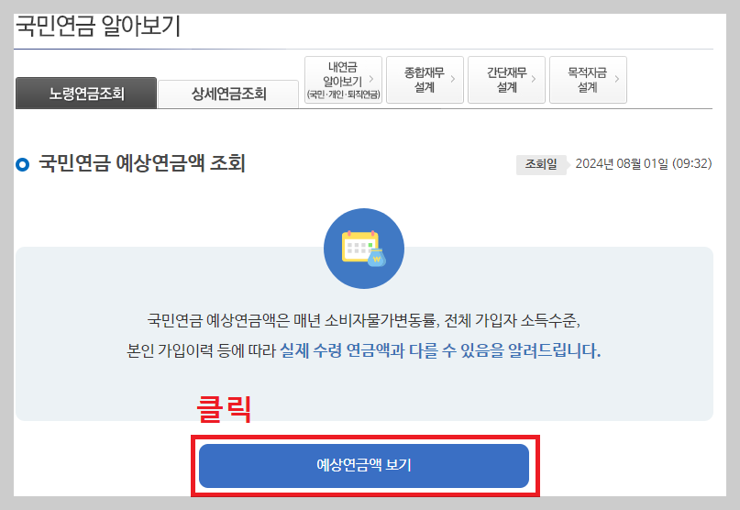Click the date 2024년 08월 01일 (09:32)

tap(643, 164)
